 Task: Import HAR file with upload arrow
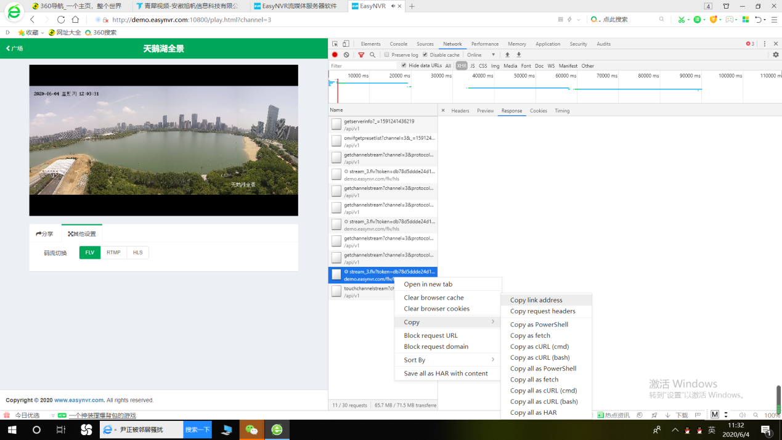coord(507,55)
